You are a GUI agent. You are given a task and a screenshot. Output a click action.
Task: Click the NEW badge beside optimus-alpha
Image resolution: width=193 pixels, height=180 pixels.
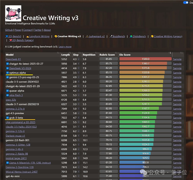coord(7,73)
